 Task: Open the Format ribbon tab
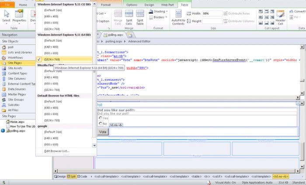[x=106, y=5]
